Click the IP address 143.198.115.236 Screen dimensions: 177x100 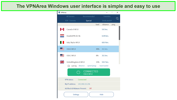tap(84, 84)
